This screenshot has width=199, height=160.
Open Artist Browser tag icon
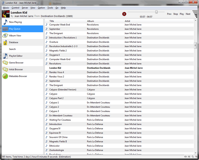pos(5,69)
